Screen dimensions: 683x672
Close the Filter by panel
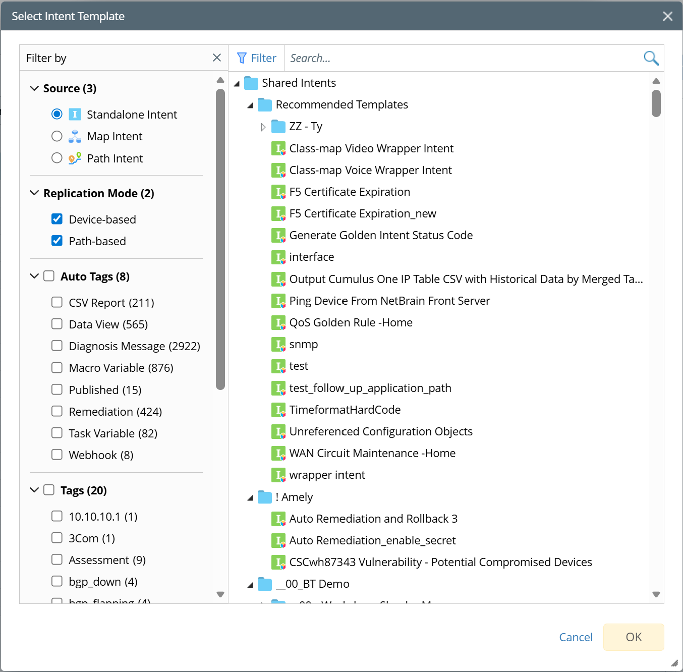pyautogui.click(x=217, y=58)
